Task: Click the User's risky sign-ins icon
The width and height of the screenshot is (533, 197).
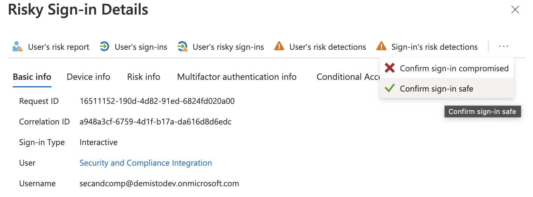Action: [183, 47]
